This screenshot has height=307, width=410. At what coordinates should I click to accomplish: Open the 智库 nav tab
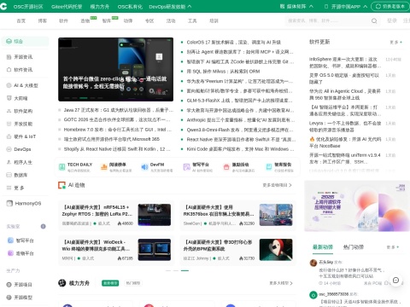pyautogui.click(x=107, y=20)
